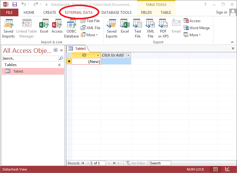Screen dimensions: 237x173
Task: Customize Quick Access Toolbar dropdown
Action: (x=46, y=5)
